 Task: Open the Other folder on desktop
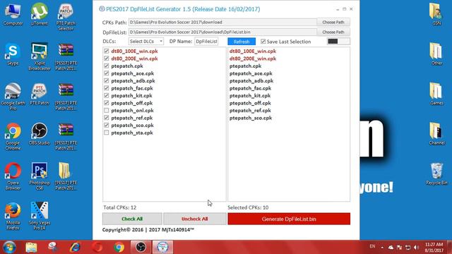pyautogui.click(x=436, y=54)
